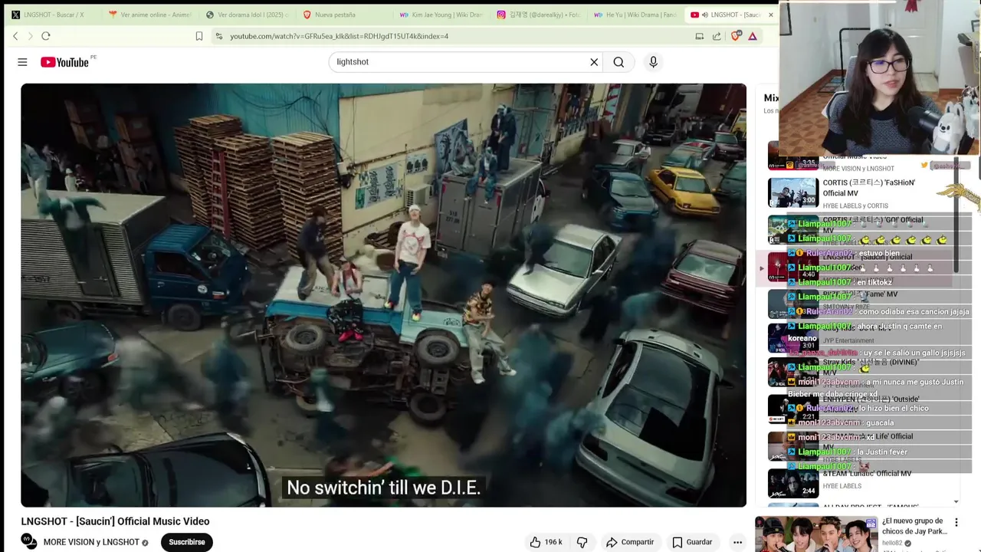Open three-dot menu on Jay Park suggested video
Viewport: 981px width, 552px height.
point(956,522)
